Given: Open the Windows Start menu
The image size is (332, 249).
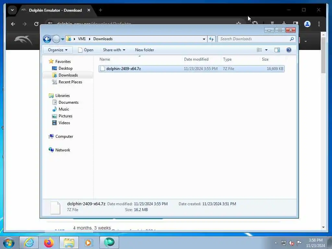Looking at the screenshot, I should pyautogui.click(x=9, y=243).
